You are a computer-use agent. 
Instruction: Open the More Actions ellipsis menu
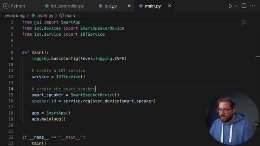[253, 6]
